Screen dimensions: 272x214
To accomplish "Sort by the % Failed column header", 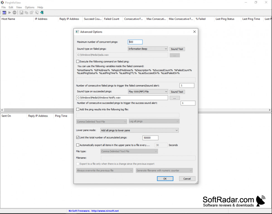I will 204,19.
